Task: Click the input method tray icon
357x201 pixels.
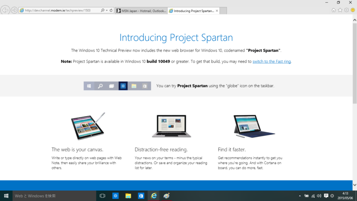Action: pos(332,196)
